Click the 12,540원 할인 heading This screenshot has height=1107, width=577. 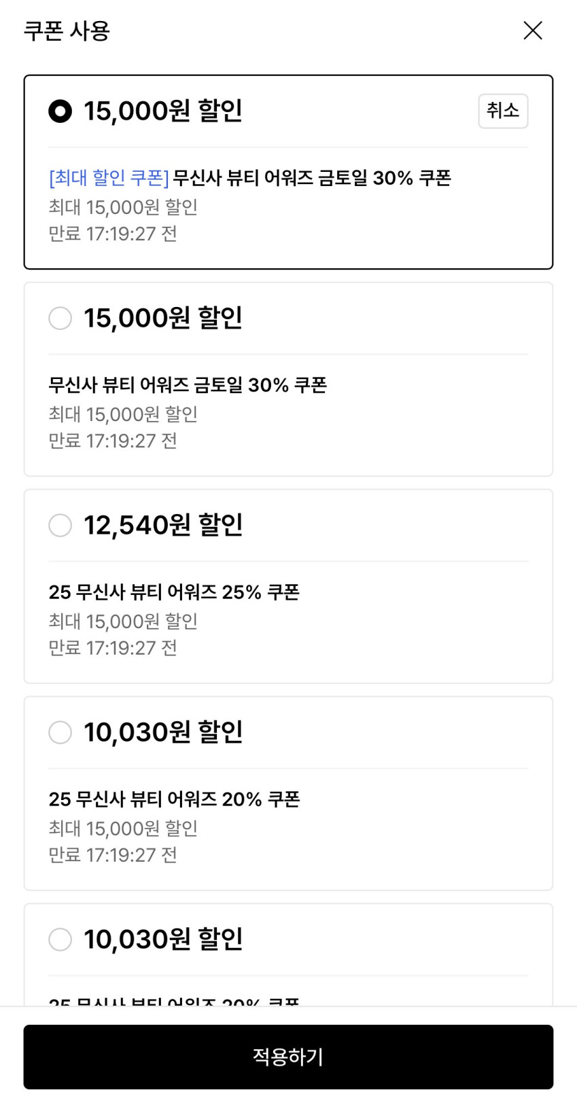click(163, 525)
